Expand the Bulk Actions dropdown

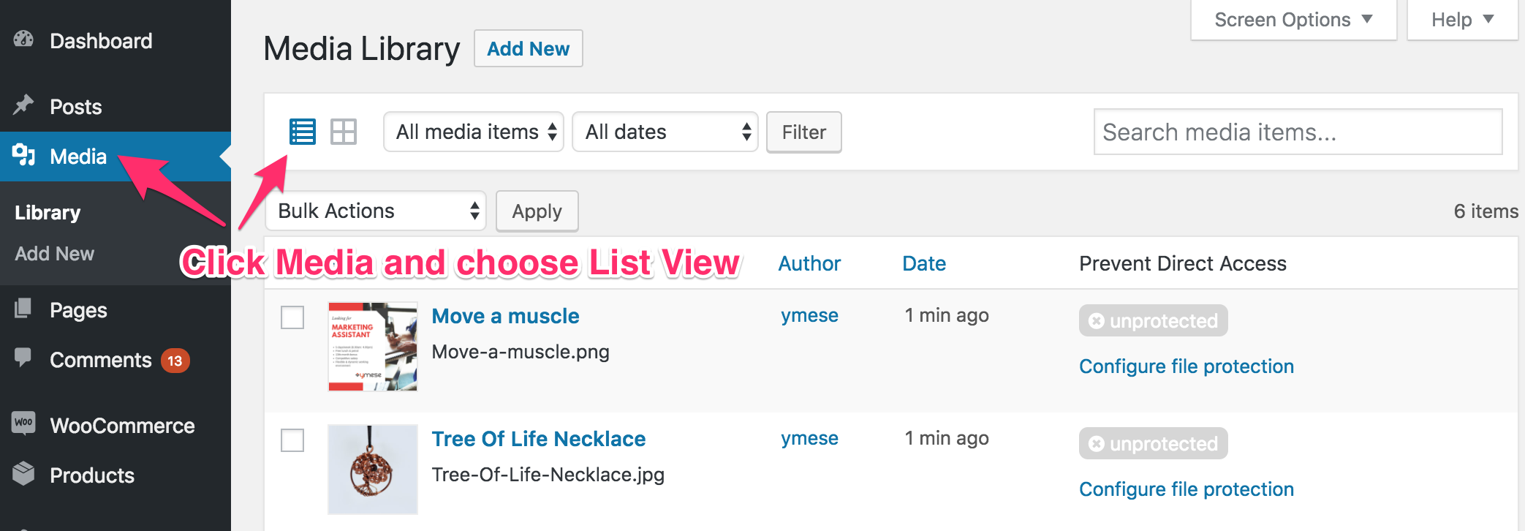point(375,211)
